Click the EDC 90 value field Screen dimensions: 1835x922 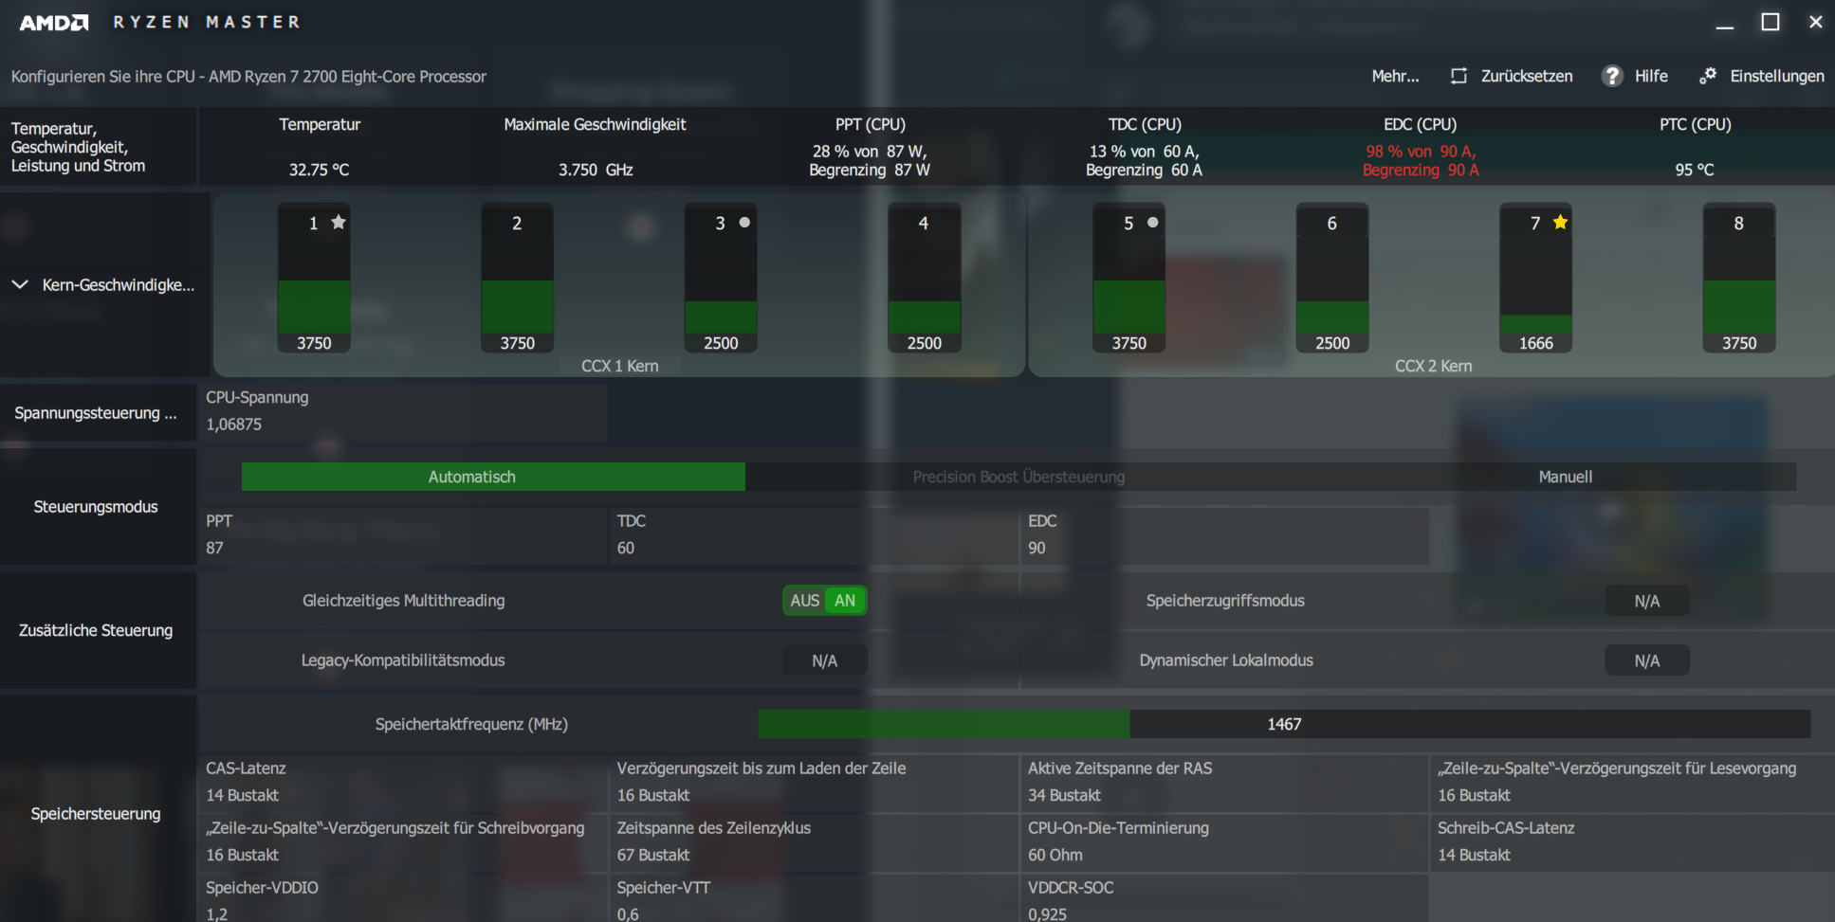(1225, 535)
